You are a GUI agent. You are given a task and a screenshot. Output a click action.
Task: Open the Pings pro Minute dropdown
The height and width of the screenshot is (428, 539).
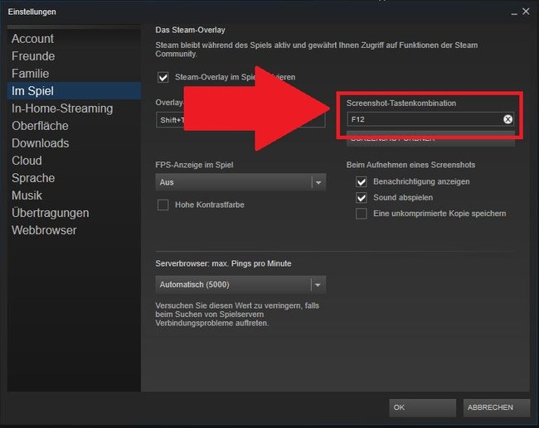pos(240,285)
